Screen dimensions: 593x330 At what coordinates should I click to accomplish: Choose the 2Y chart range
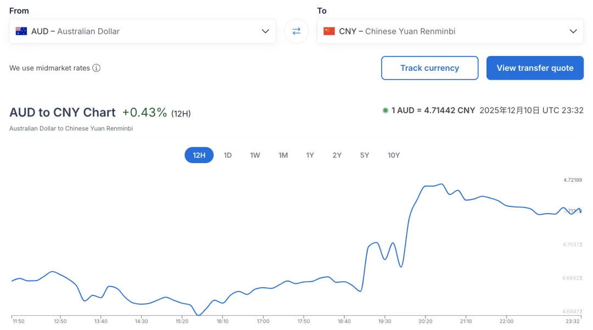coord(337,155)
